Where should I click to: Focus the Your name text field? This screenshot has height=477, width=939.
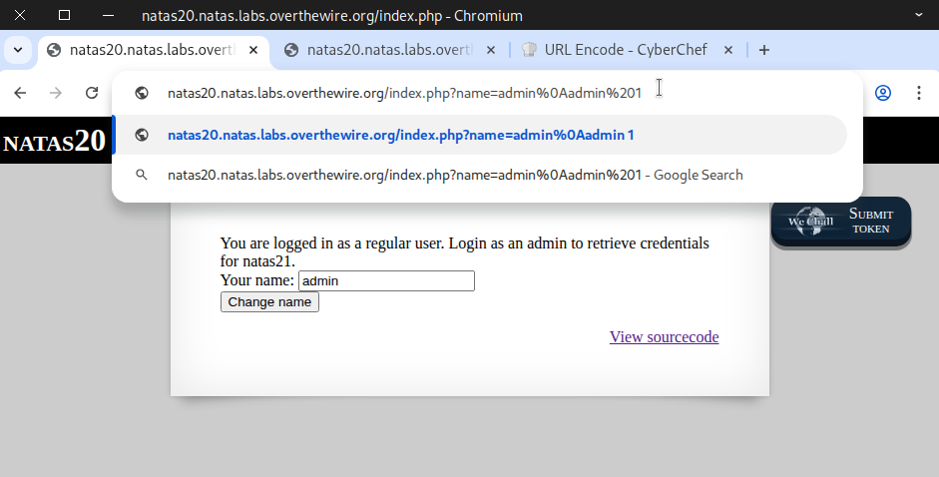[386, 281]
